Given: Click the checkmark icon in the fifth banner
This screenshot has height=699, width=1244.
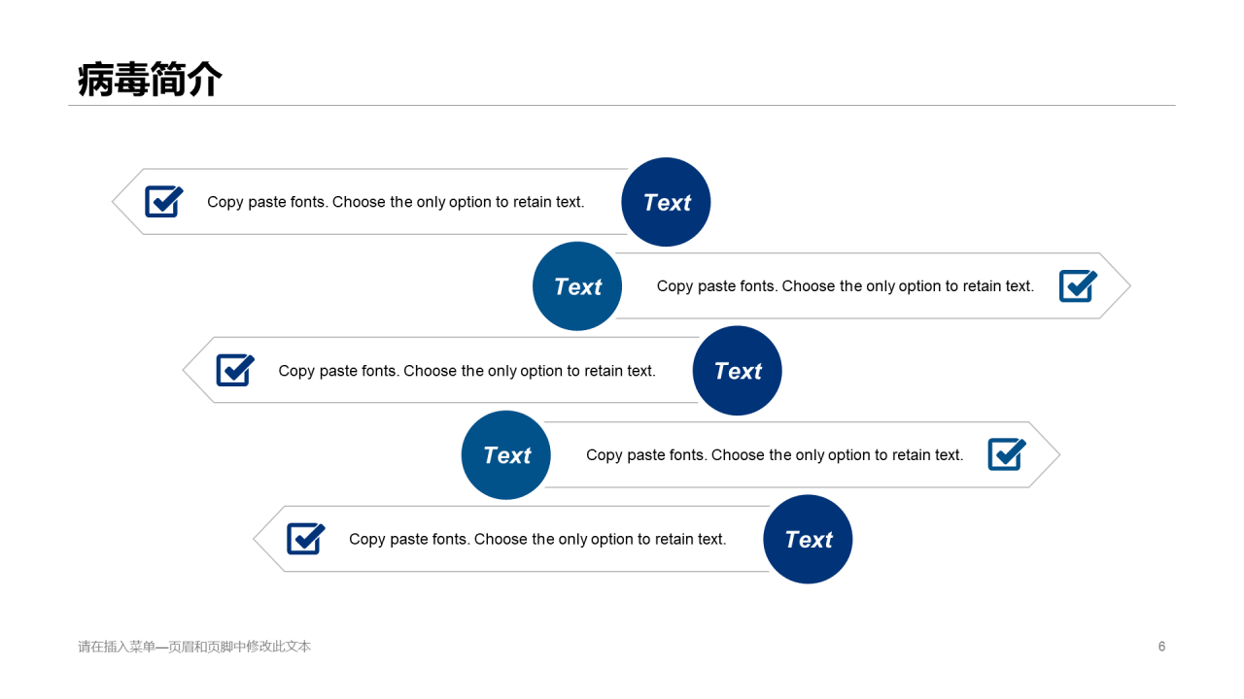Looking at the screenshot, I should point(306,539).
